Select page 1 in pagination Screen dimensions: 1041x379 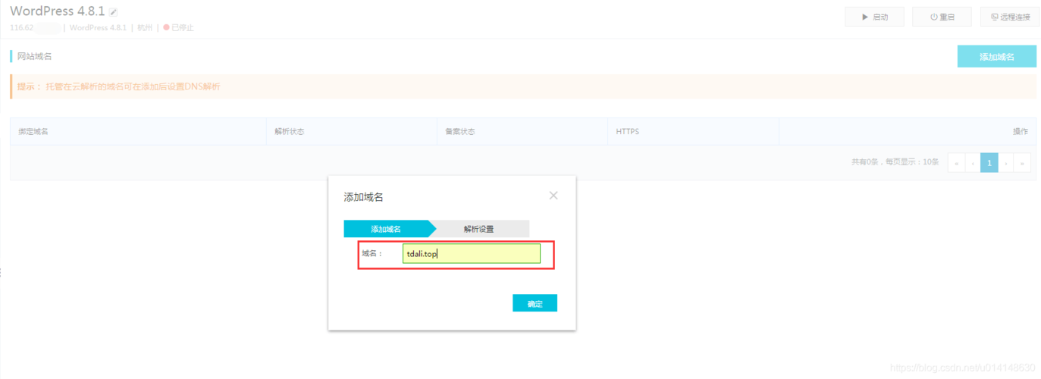tap(989, 163)
